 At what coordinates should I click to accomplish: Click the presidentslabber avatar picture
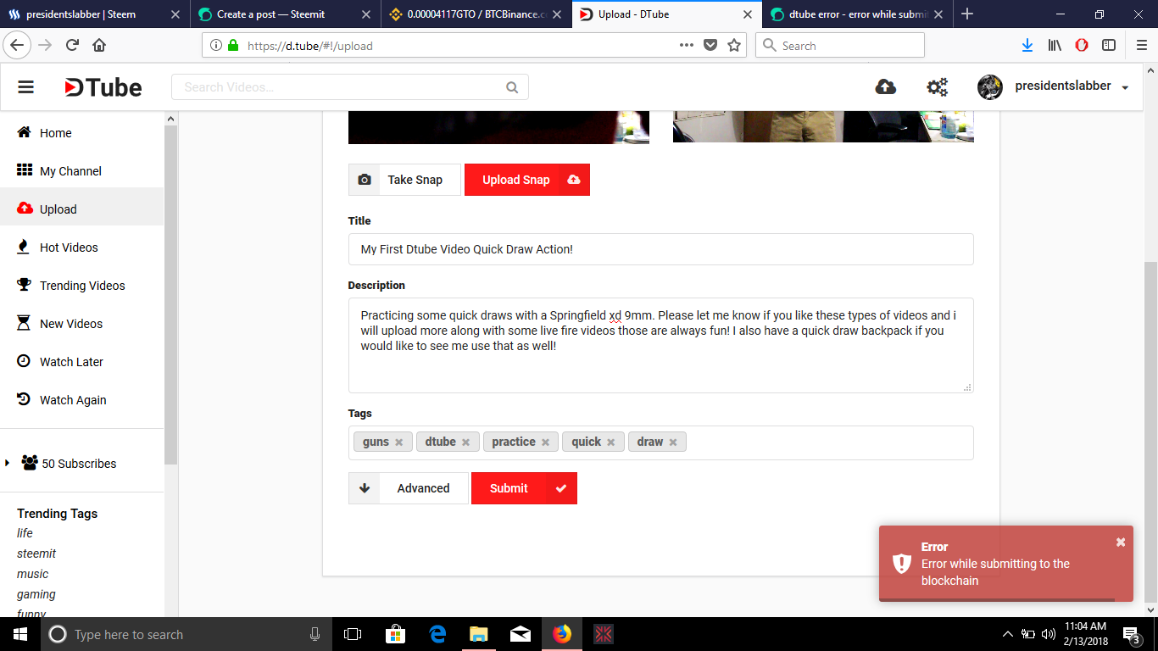tap(990, 86)
